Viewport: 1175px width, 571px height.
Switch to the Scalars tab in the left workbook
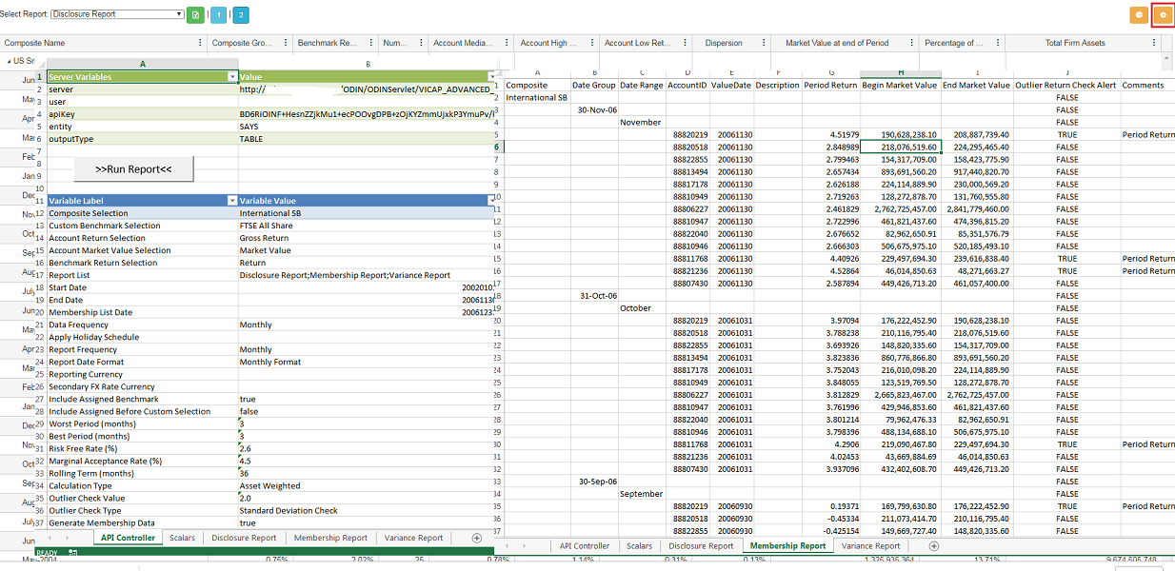pyautogui.click(x=182, y=538)
